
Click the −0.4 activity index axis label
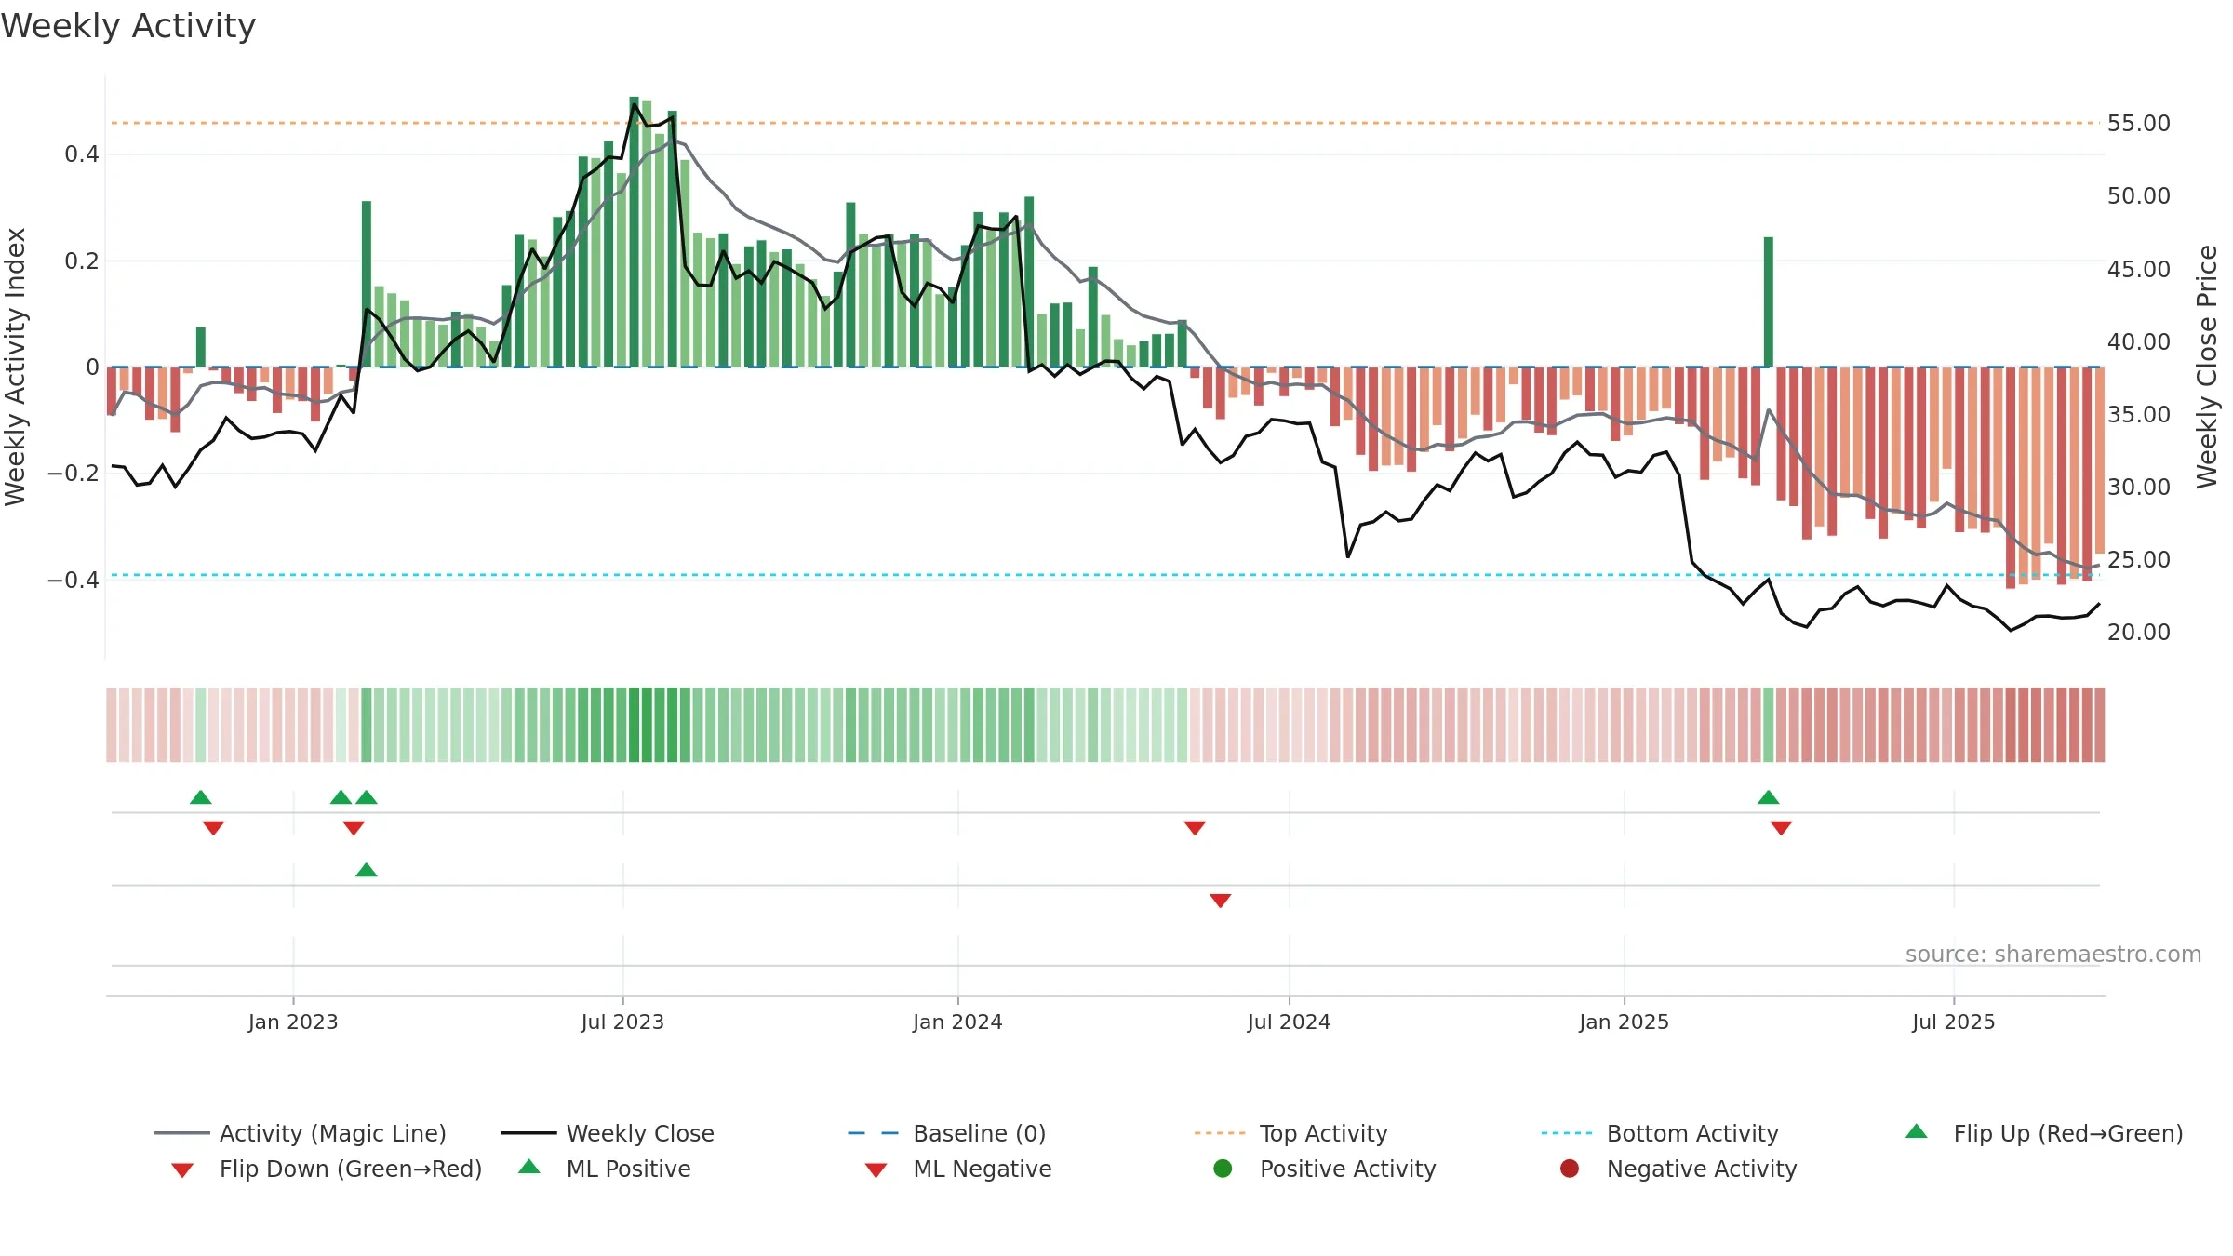pos(74,581)
